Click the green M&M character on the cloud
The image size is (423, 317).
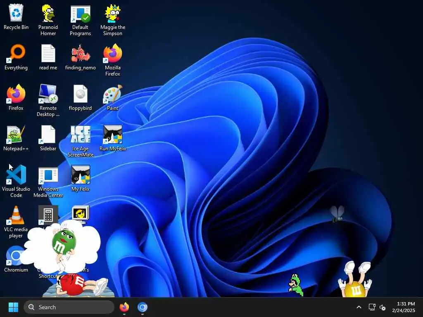[63, 243]
